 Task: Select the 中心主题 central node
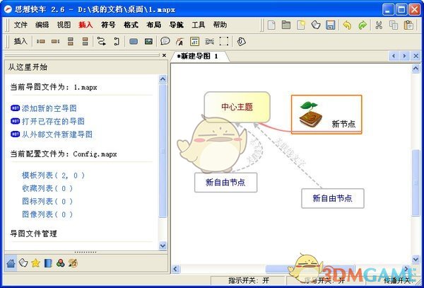pos(237,107)
